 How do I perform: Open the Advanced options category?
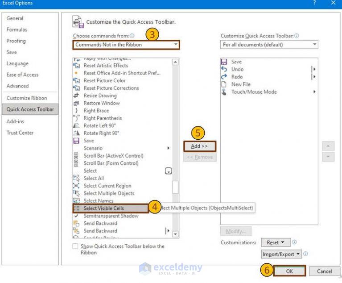17,86
